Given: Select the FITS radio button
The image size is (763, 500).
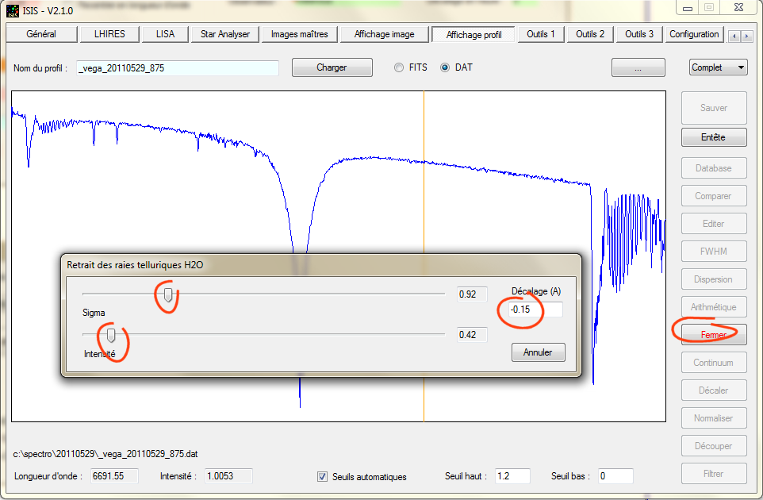Looking at the screenshot, I should [x=399, y=67].
